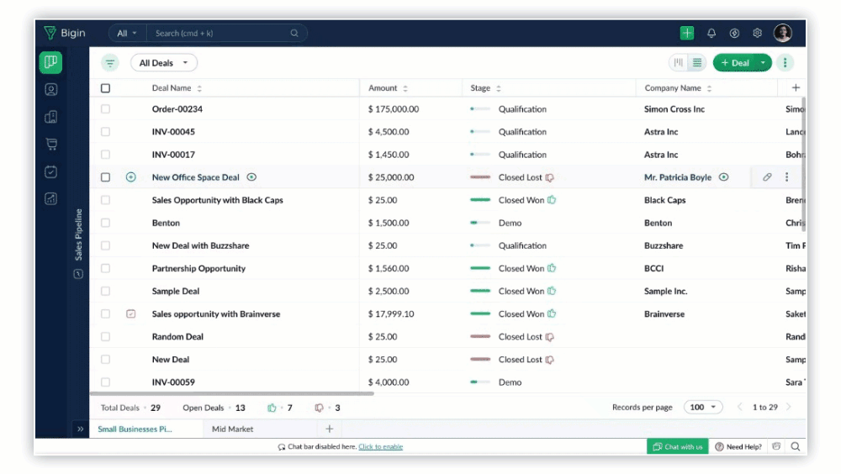Viewport: 841px width, 474px height.
Task: Click the 'Click to enable' link
Action: pyautogui.click(x=381, y=446)
